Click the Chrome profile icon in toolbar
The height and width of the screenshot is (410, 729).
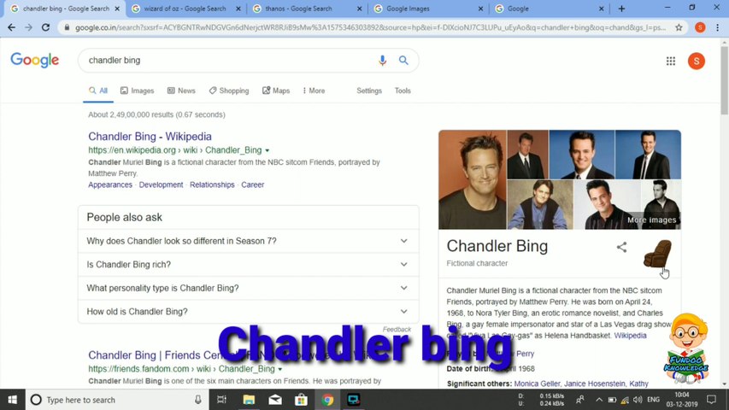(700, 27)
